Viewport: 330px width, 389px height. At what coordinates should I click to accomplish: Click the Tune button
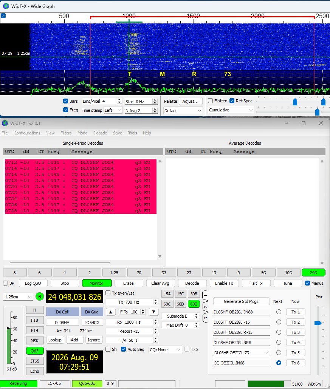coord(288,283)
